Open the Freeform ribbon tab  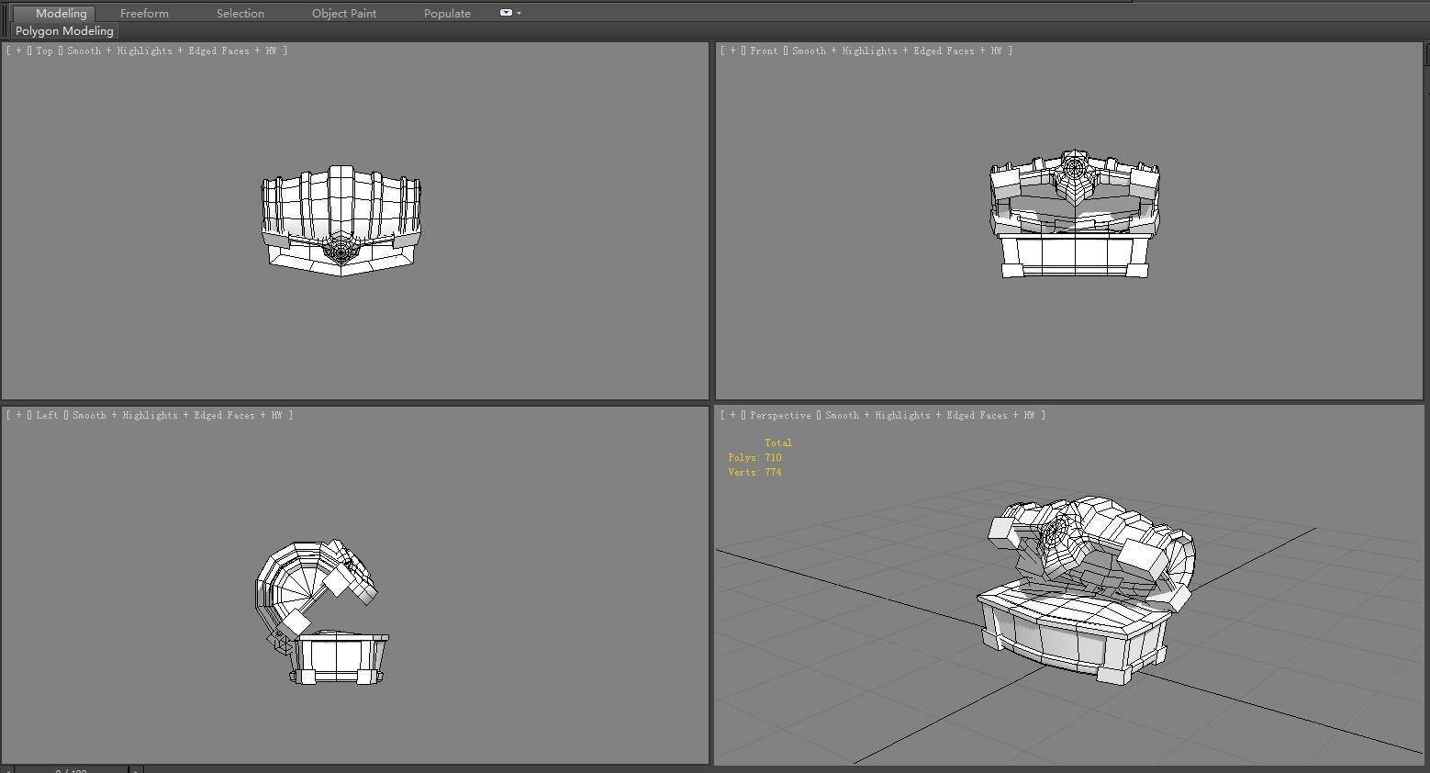pos(144,14)
